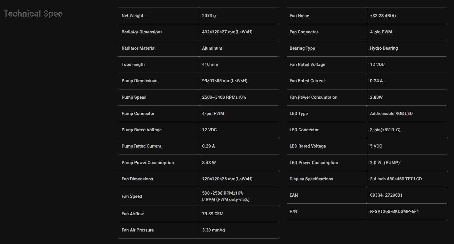454x244 pixels.
Task: Click the 2073 g weight value
Action: [209, 16]
